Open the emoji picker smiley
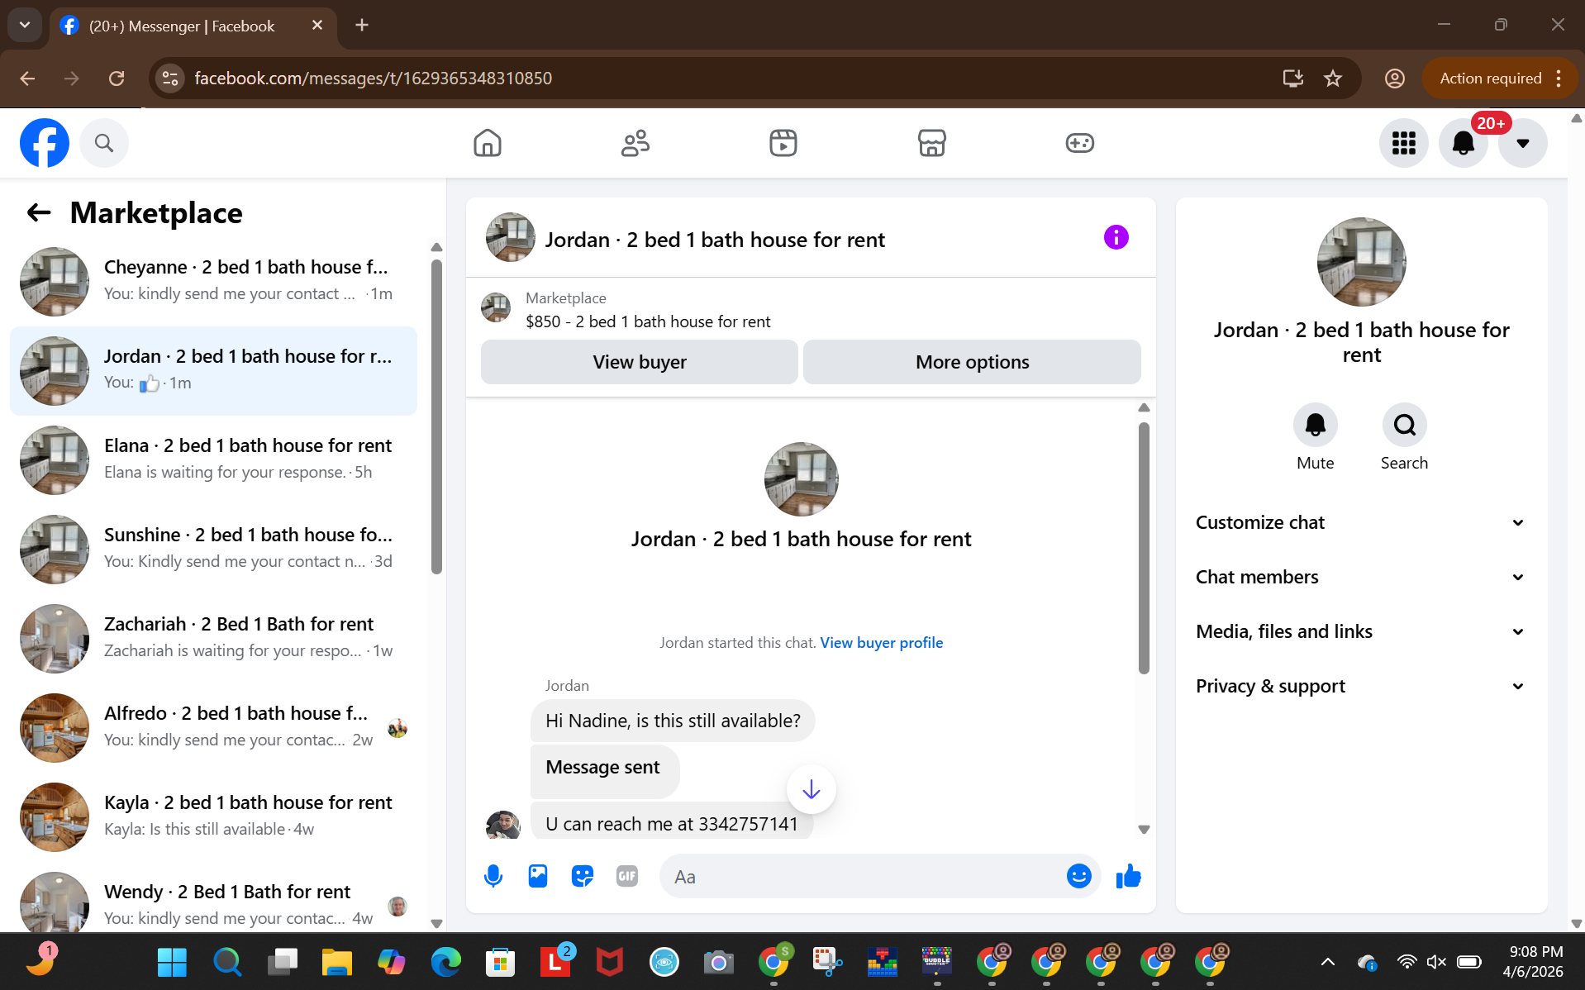 1078,876
